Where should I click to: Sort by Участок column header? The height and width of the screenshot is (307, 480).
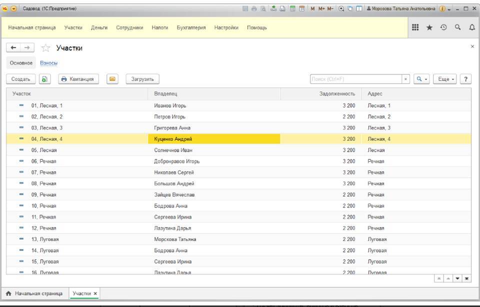click(77, 93)
